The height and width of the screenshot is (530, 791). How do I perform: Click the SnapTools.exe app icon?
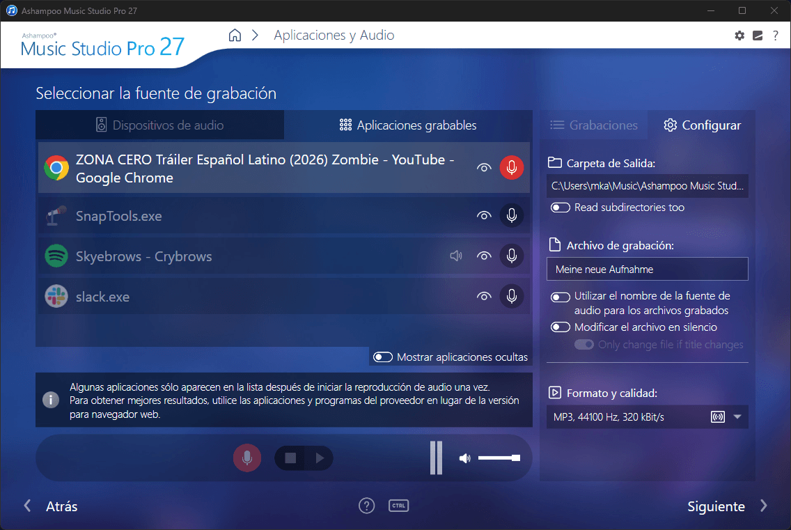pyautogui.click(x=56, y=215)
